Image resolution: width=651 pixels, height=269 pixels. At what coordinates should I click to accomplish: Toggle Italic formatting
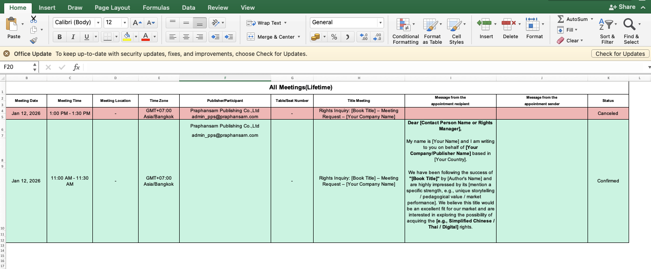point(73,37)
